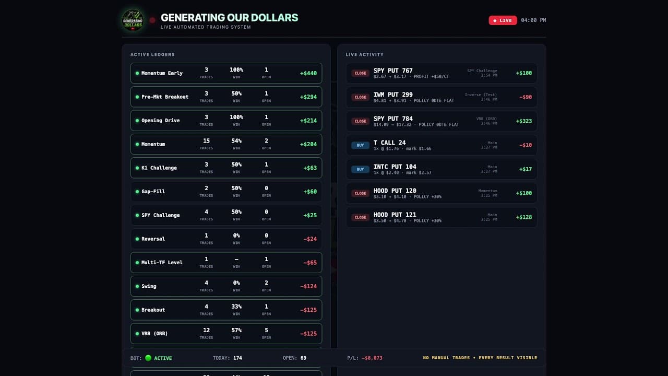Click the green BOT active indicator dot
Image resolution: width=668 pixels, height=376 pixels.
click(148, 358)
